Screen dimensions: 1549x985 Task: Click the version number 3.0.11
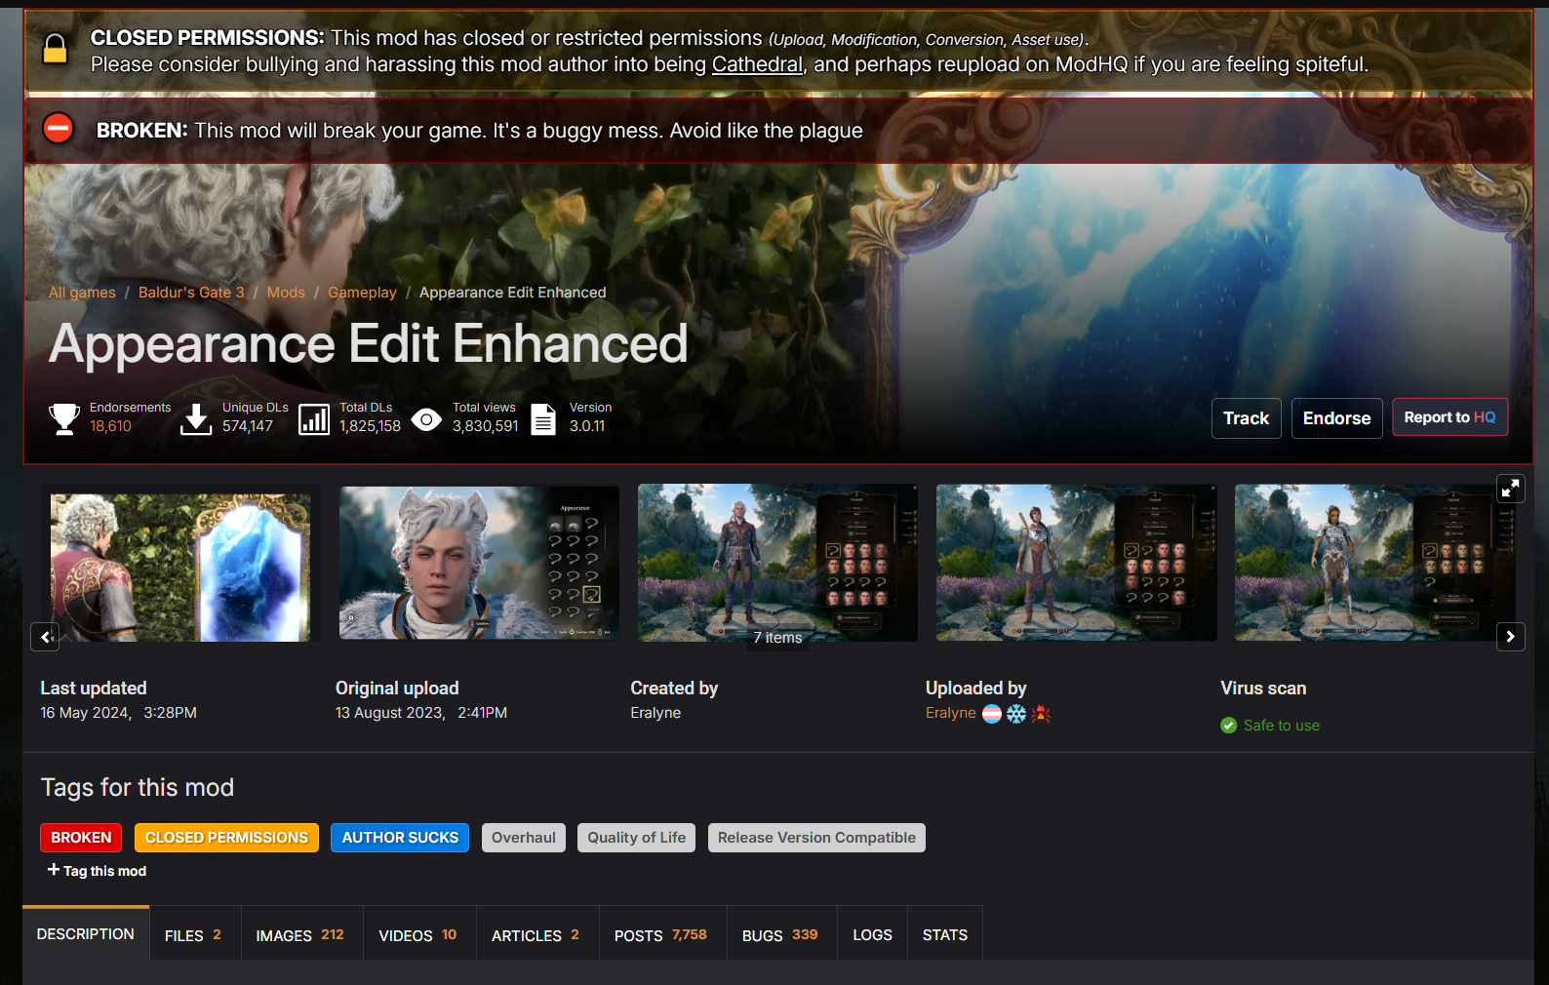coord(587,426)
